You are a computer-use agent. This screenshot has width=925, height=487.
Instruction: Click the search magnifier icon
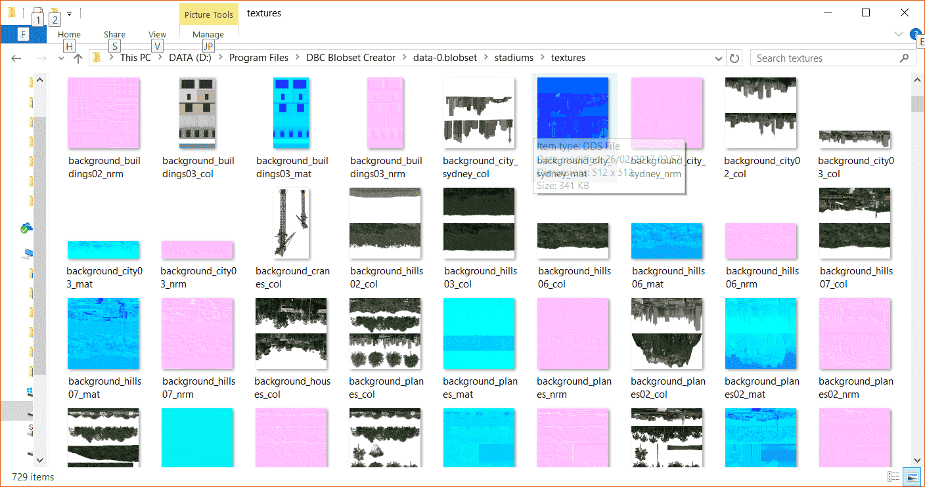(x=905, y=58)
